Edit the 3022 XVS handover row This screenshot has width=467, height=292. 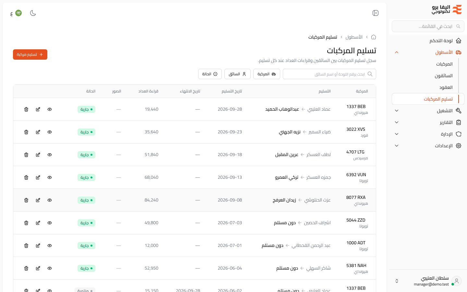38,132
